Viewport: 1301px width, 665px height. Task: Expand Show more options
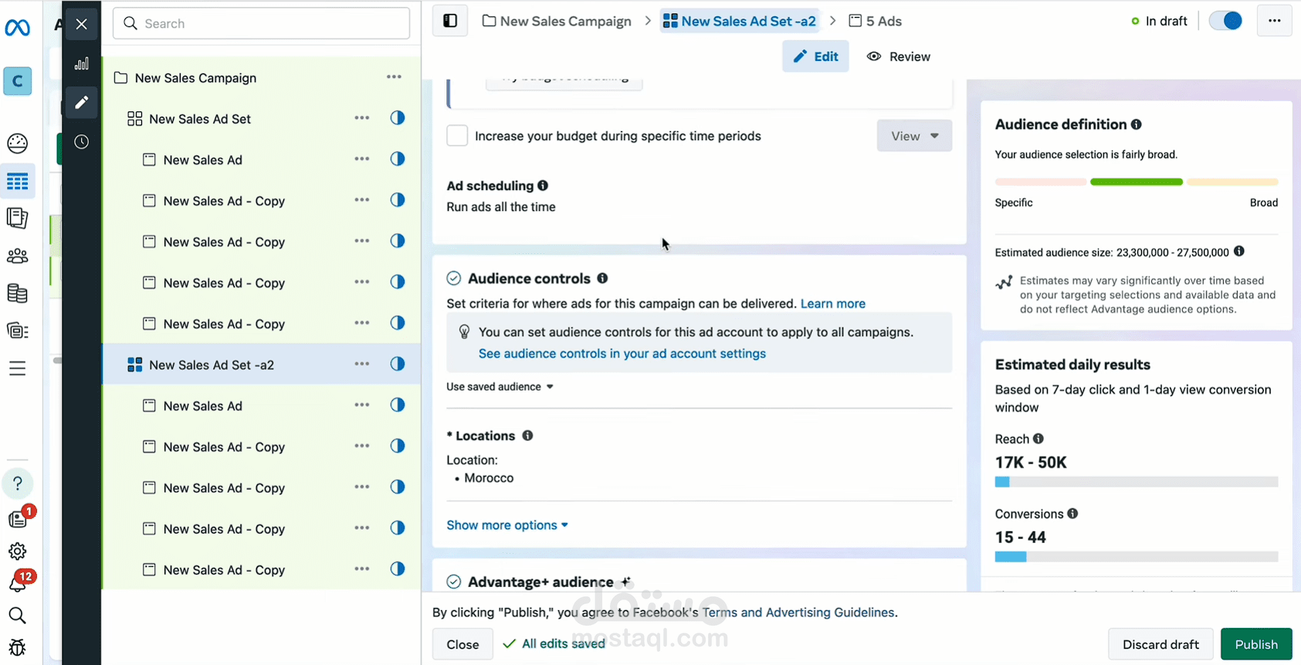[507, 525]
